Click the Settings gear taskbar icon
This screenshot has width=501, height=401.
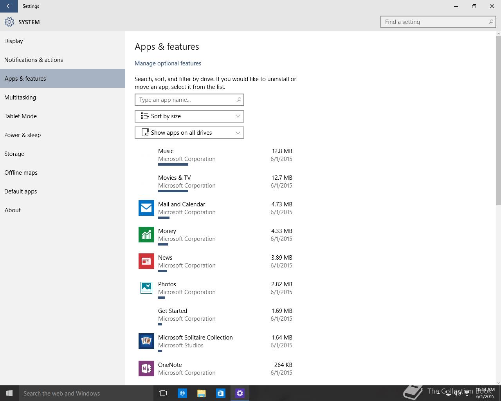click(x=240, y=393)
